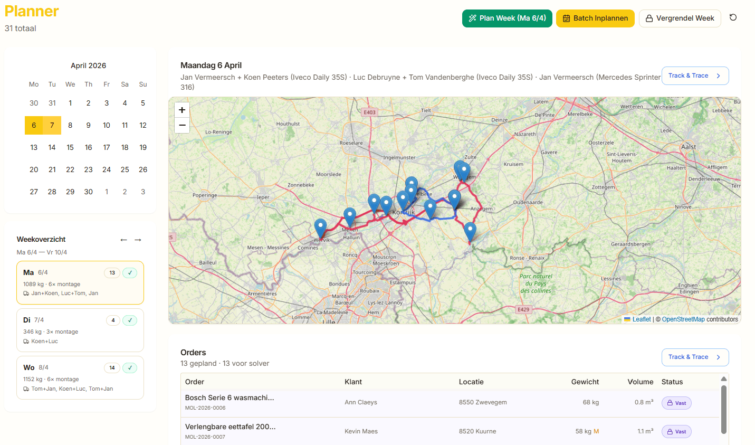This screenshot has width=755, height=445.
Task: Toggle the checkmark on the Ma 6/4 card
Action: (x=130, y=273)
